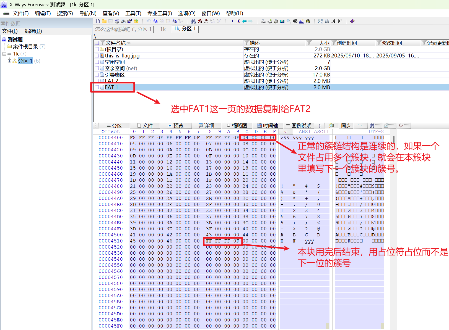The height and width of the screenshot is (330, 449).
Task: Click the find text binoculars icon
Action: click(x=193, y=21)
